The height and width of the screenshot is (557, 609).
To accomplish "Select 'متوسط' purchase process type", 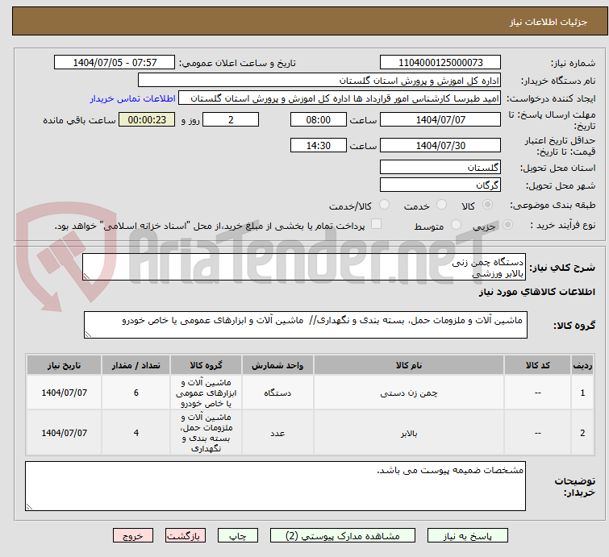I will click(457, 226).
